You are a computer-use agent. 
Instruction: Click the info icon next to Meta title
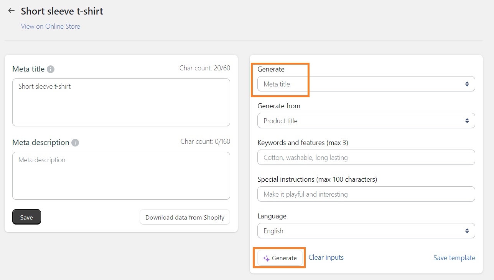[x=51, y=69]
